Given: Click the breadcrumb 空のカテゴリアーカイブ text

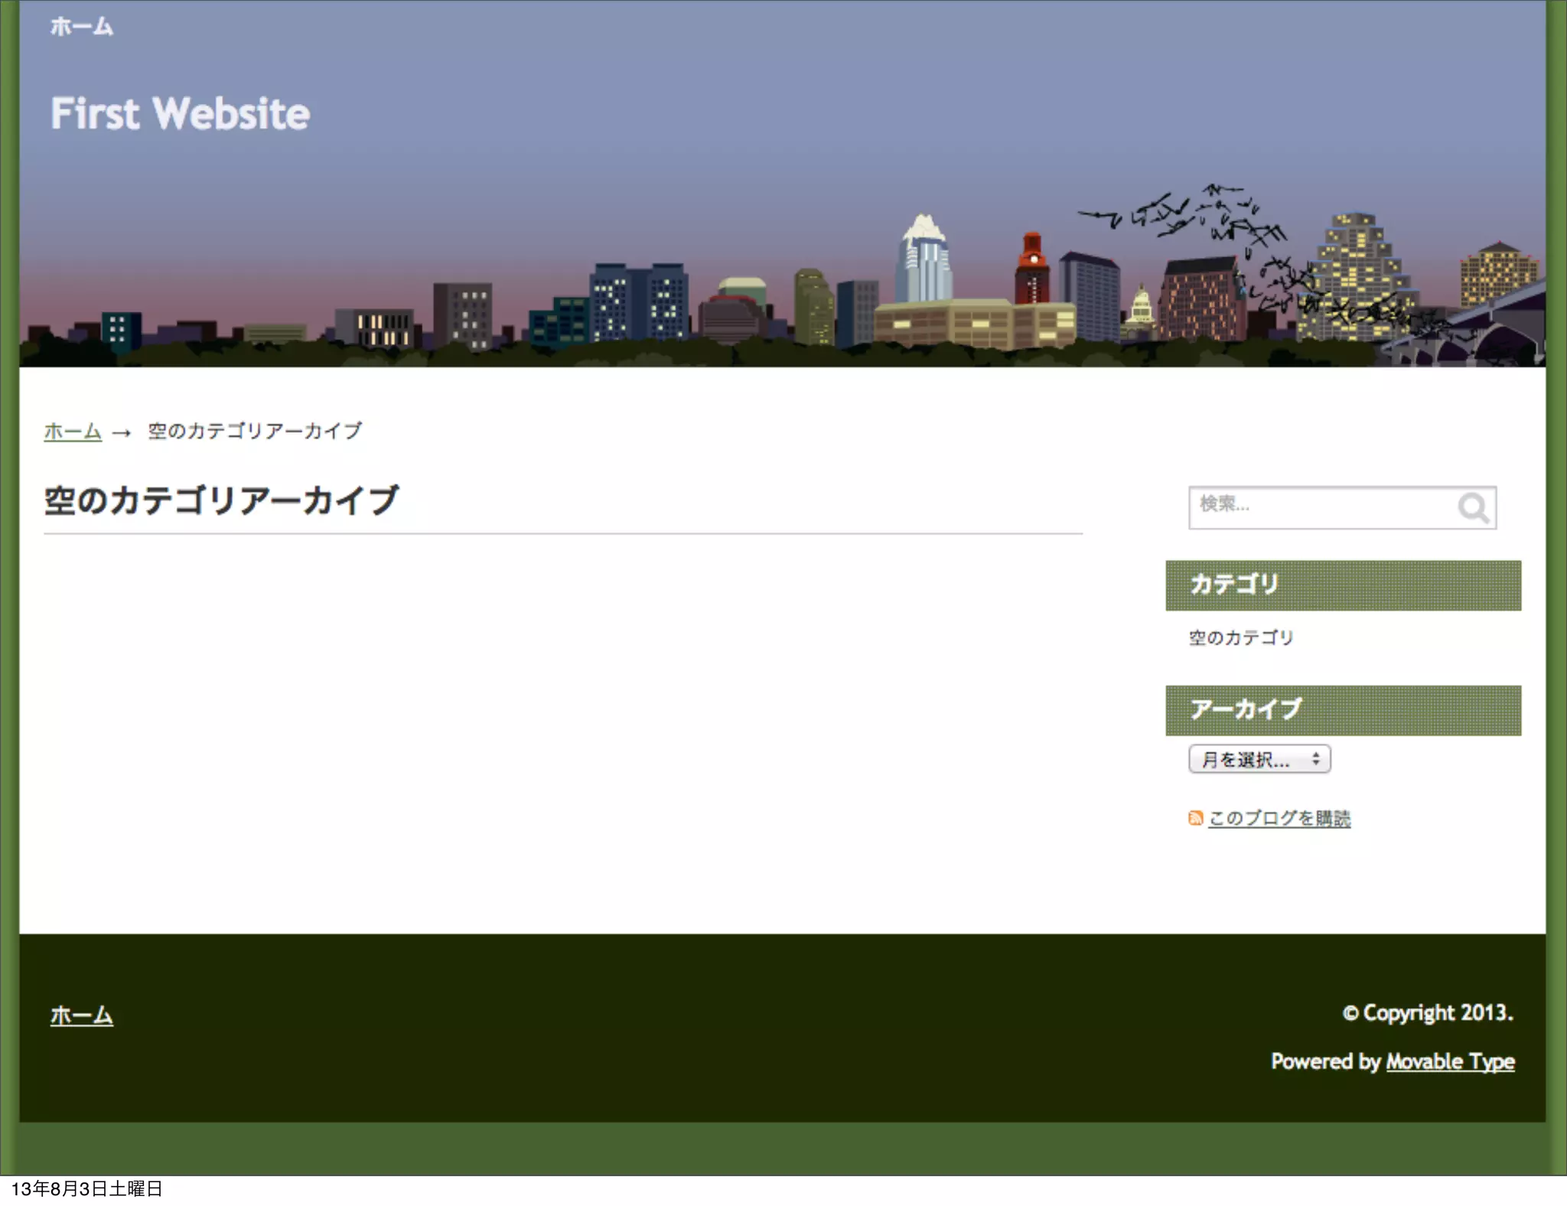Looking at the screenshot, I should 255,432.
